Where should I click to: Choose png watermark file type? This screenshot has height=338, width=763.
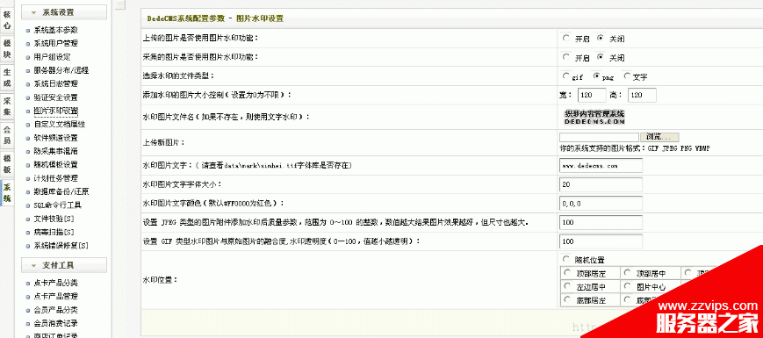point(596,76)
